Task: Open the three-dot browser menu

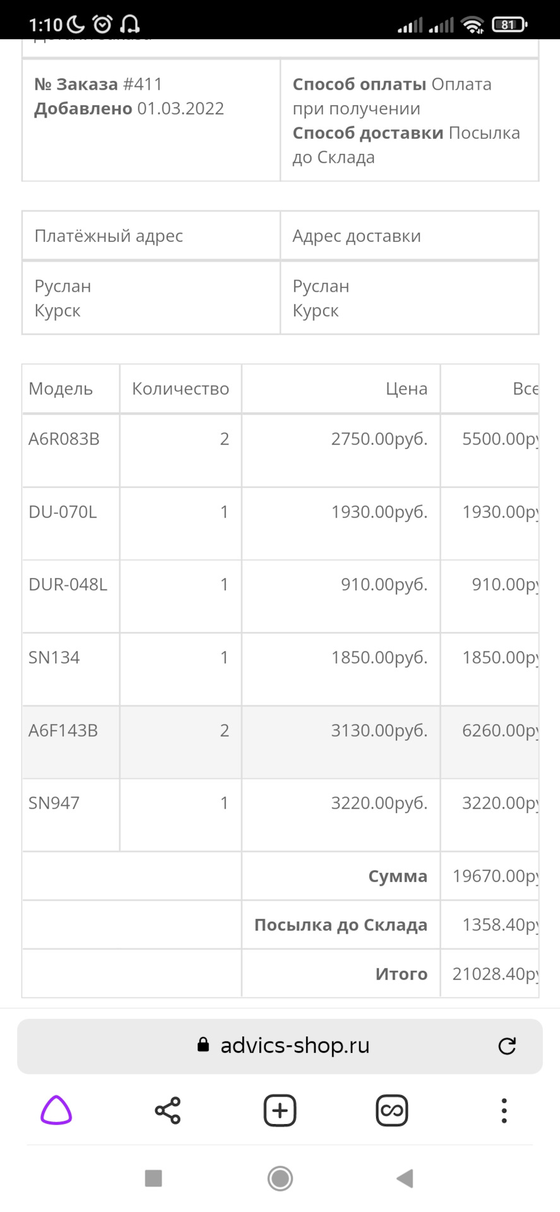Action: pyautogui.click(x=504, y=1110)
